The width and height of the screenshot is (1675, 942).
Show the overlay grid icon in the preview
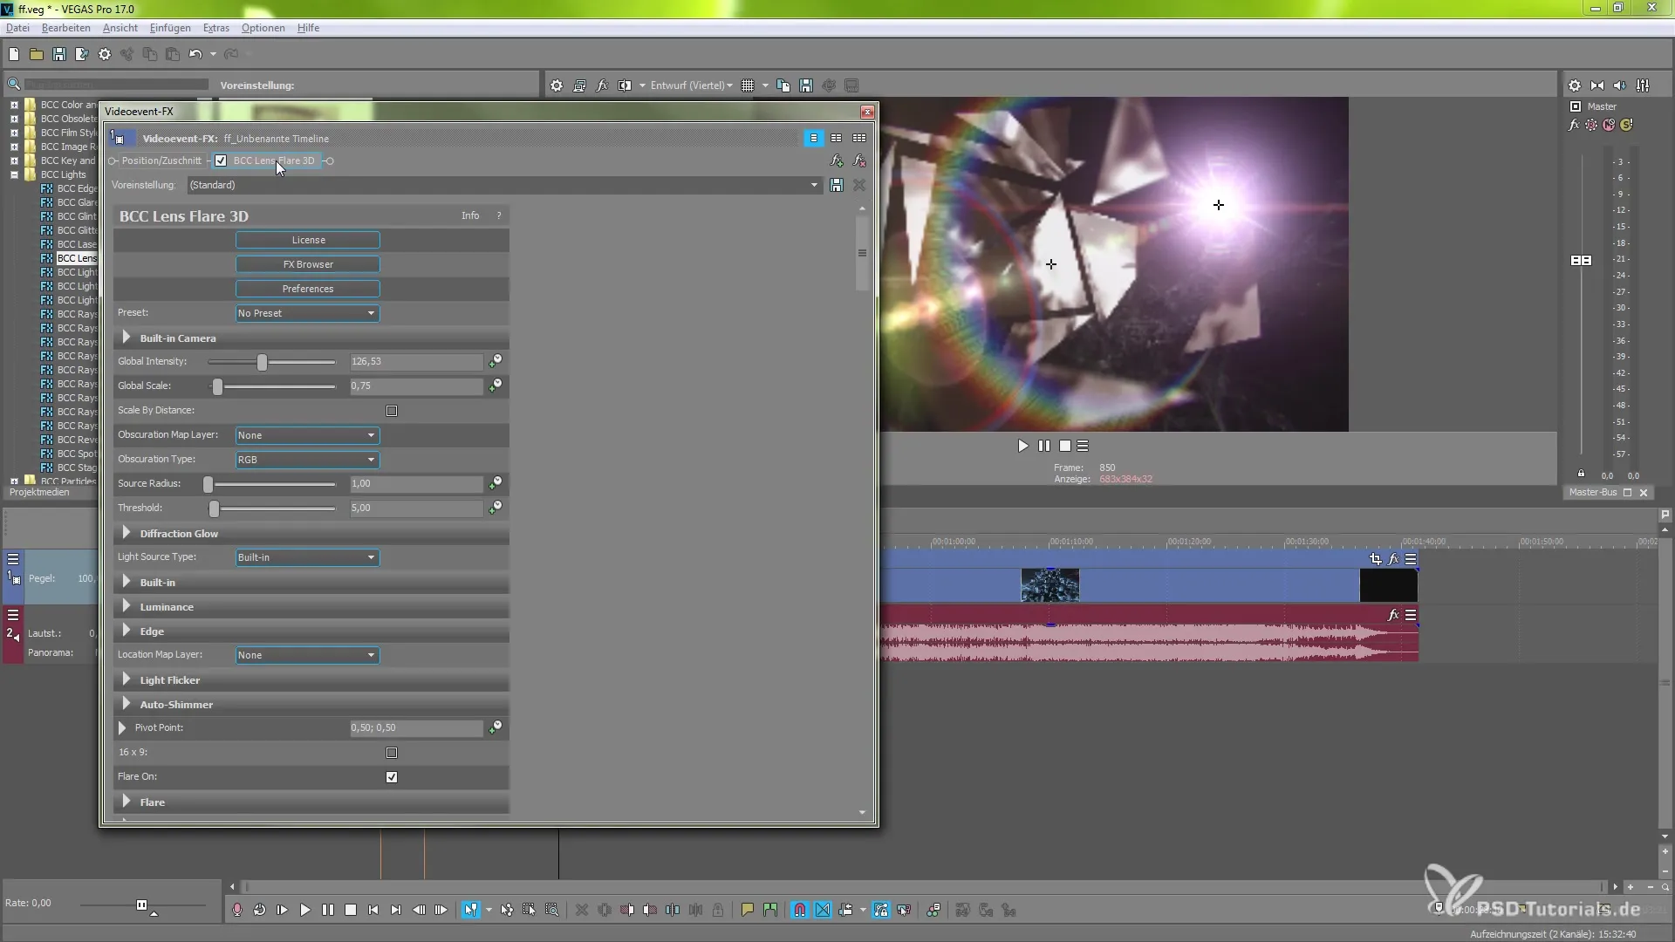coord(748,85)
